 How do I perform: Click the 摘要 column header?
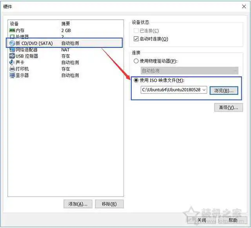65,24
